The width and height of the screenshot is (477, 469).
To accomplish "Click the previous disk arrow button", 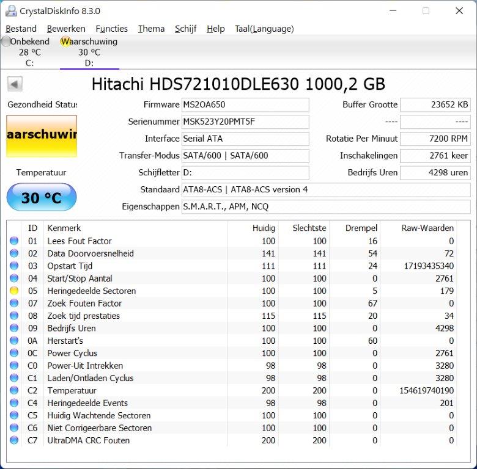I will coord(15,84).
